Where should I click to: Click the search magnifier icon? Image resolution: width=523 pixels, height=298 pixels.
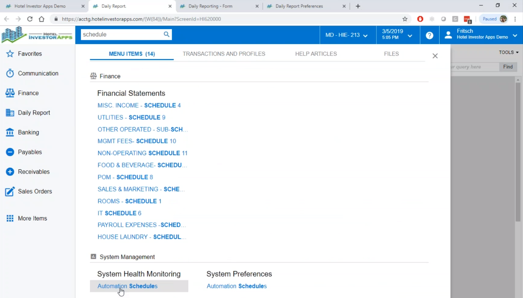167,34
